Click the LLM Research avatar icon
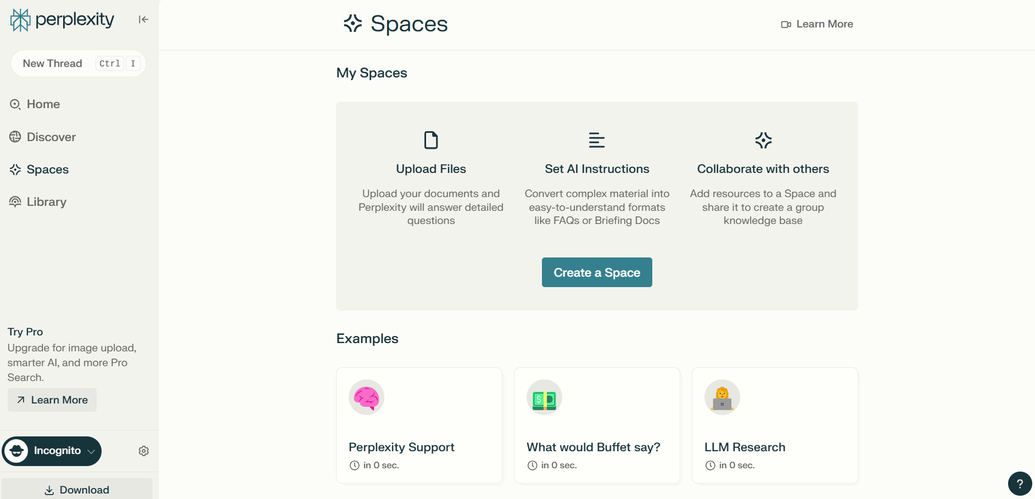This screenshot has height=499, width=1035. coord(722,397)
